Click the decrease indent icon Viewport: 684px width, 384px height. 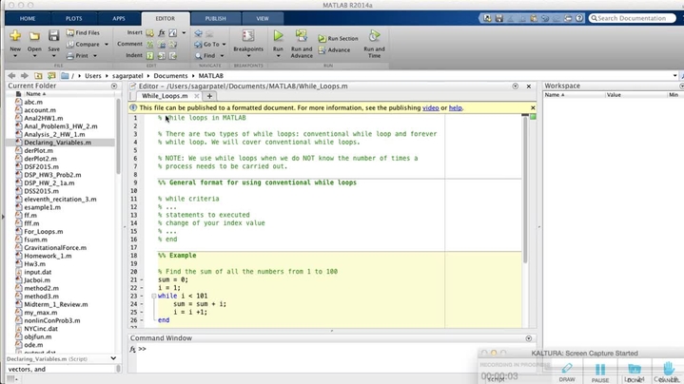tap(173, 56)
